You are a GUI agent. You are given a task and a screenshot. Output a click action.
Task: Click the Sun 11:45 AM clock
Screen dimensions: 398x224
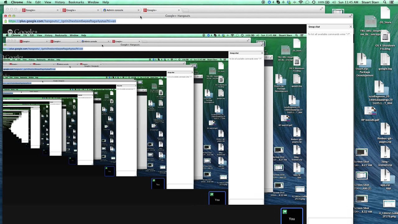coord(348,2)
